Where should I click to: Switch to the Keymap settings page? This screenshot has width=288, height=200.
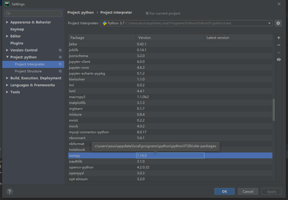click(x=17, y=29)
